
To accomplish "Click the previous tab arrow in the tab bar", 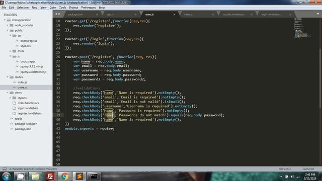I will (x=56, y=14).
